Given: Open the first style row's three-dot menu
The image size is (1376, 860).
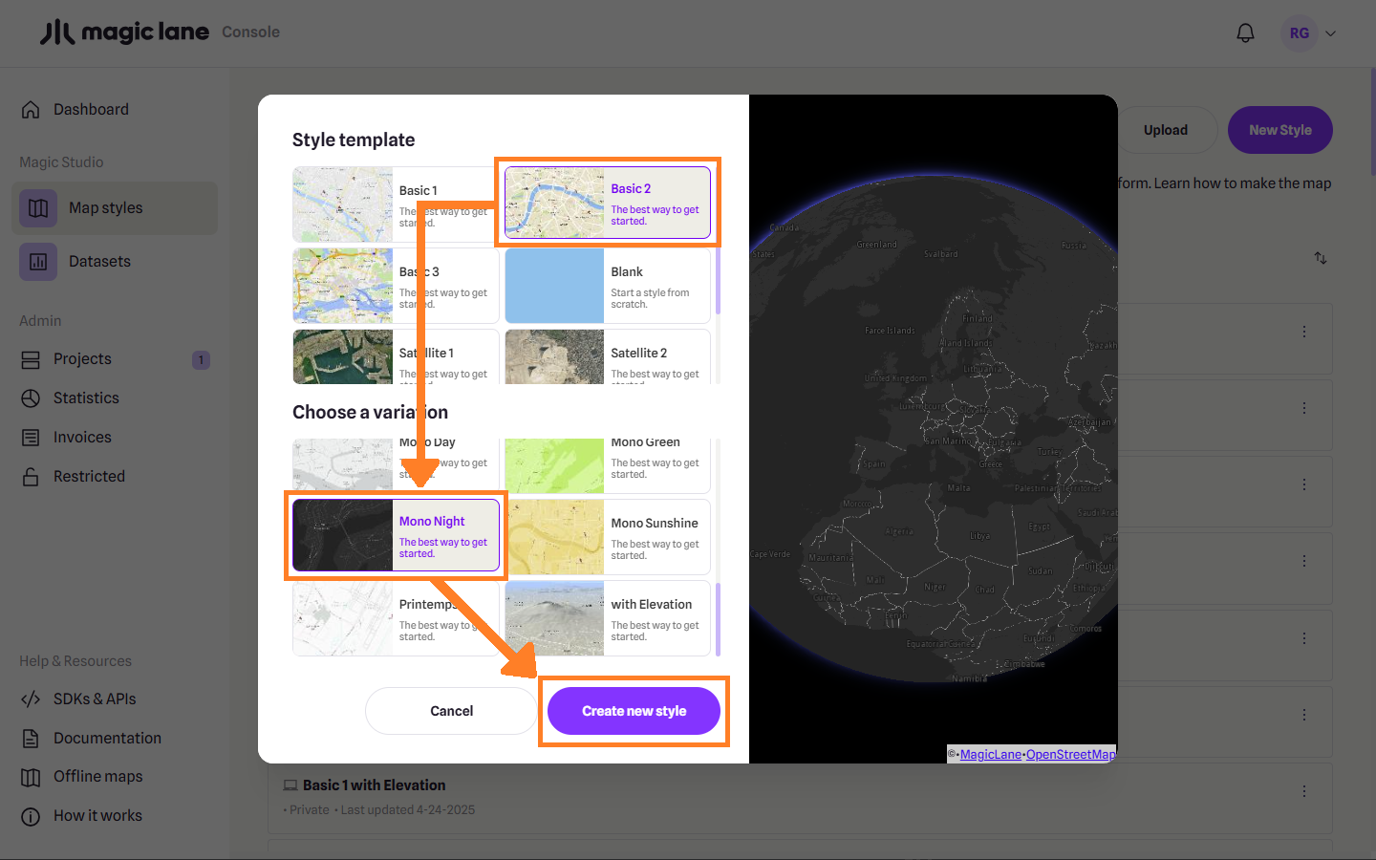Looking at the screenshot, I should pos(1303,332).
